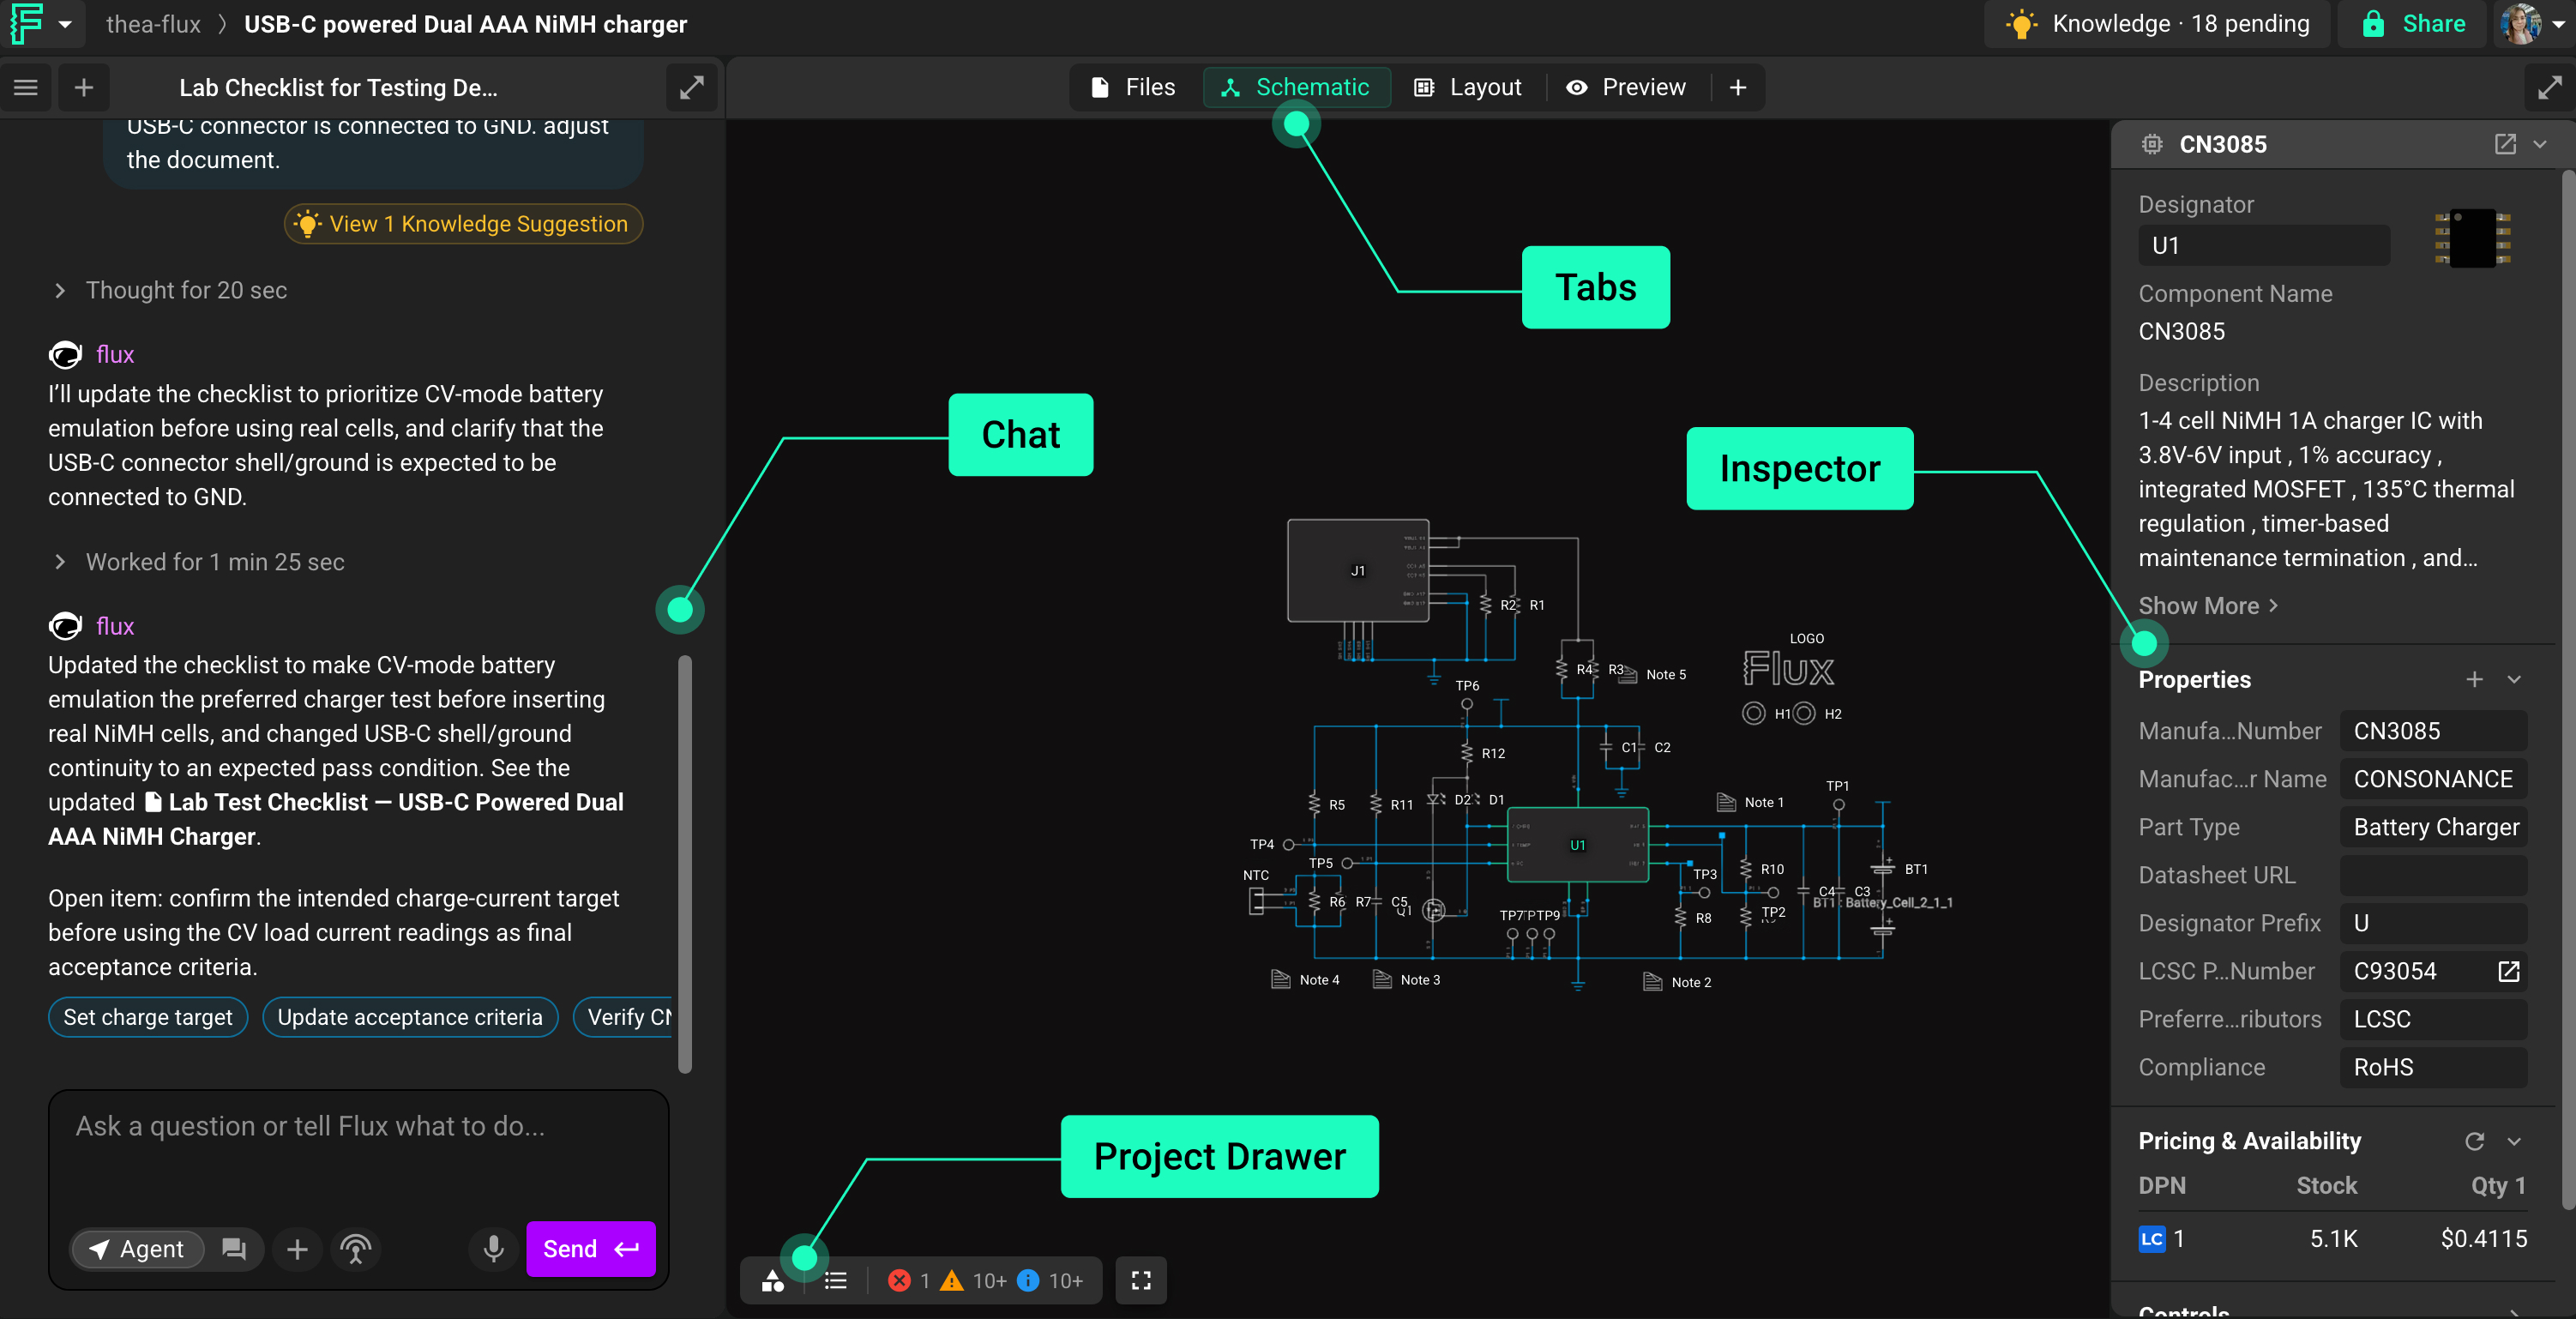
Task: Click the Share button
Action: click(x=2413, y=24)
